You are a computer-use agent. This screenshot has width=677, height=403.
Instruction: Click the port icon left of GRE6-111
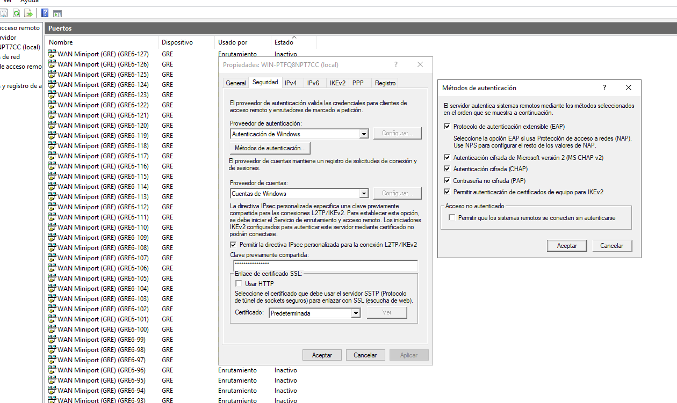coord(52,217)
